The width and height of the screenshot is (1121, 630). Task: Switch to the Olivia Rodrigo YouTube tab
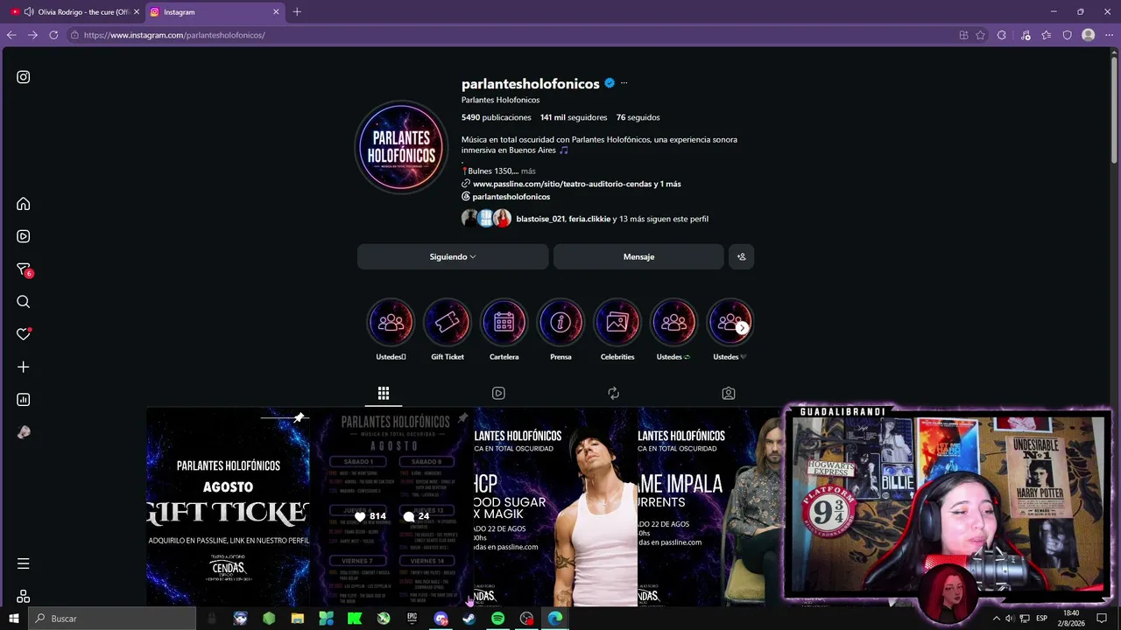pyautogui.click(x=75, y=12)
